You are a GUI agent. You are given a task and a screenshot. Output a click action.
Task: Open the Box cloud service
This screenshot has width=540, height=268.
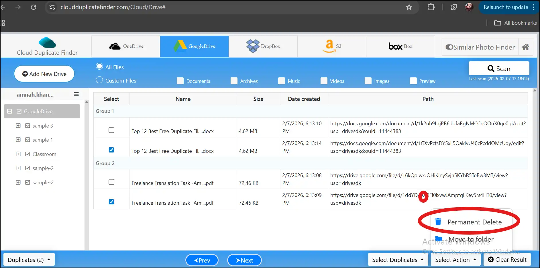point(400,46)
